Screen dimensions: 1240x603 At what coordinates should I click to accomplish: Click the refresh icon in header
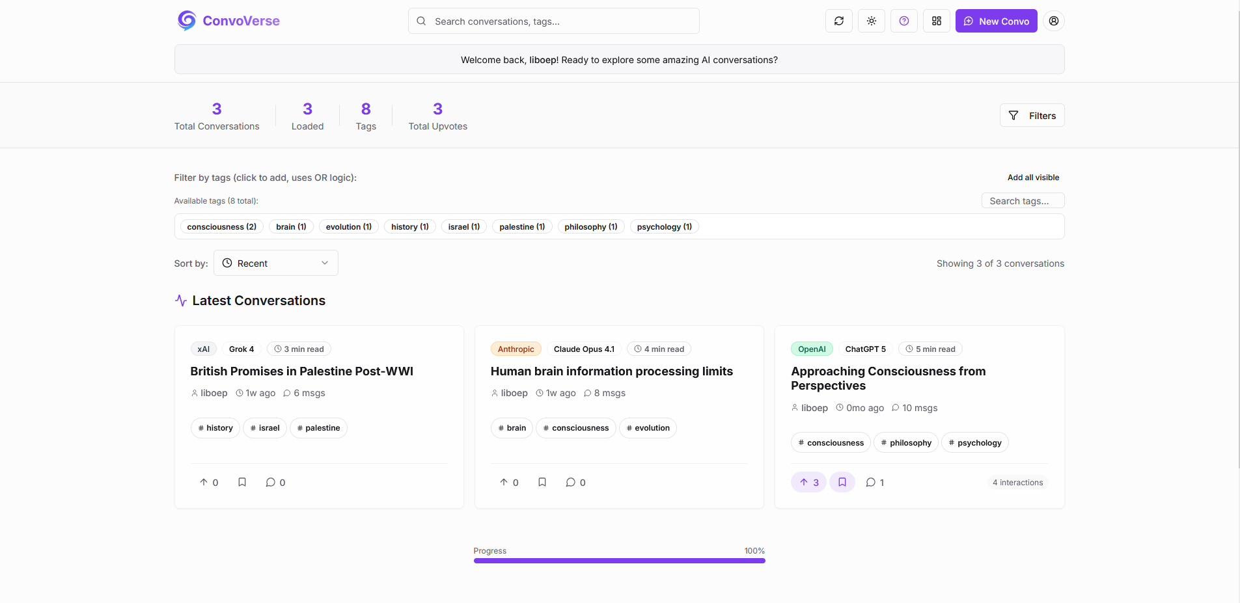pyautogui.click(x=838, y=21)
